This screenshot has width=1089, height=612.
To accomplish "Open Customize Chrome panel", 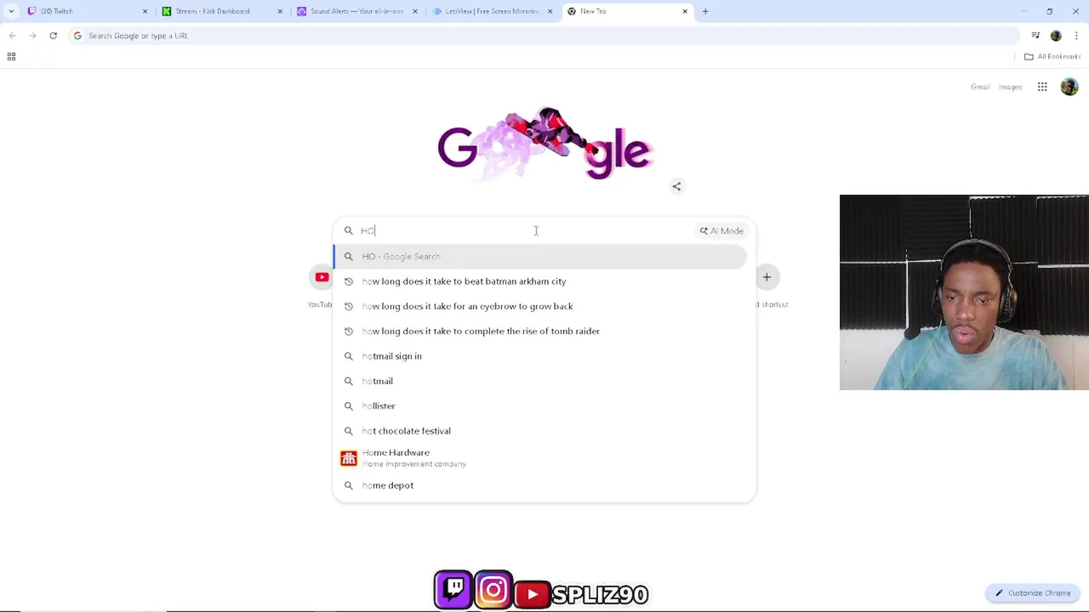I will coord(1033,592).
